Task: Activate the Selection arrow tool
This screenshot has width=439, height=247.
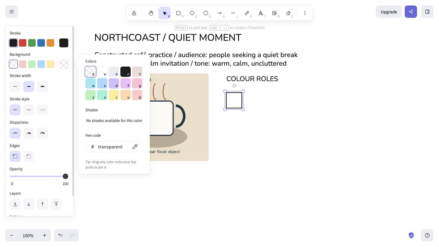Action: click(165, 13)
